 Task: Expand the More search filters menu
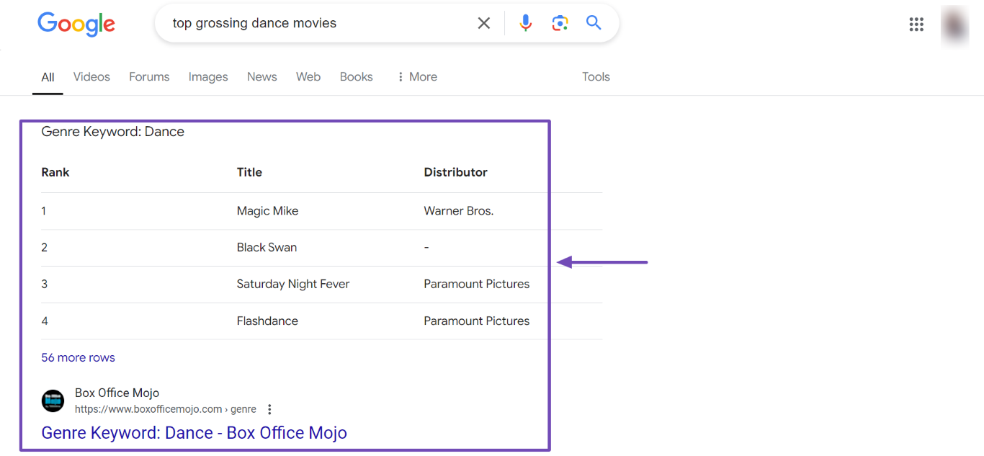pos(416,77)
